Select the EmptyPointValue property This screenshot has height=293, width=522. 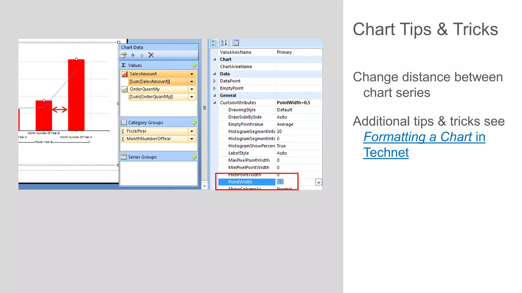point(246,124)
